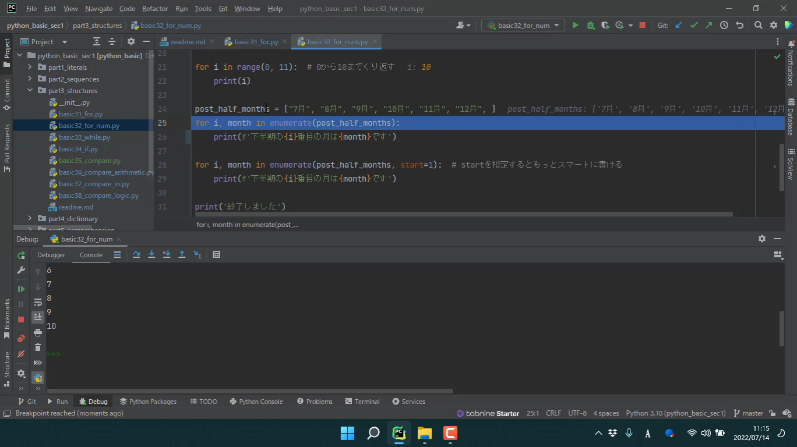Open Evaluate Expression calculator icon
The image size is (797, 447).
(216, 254)
